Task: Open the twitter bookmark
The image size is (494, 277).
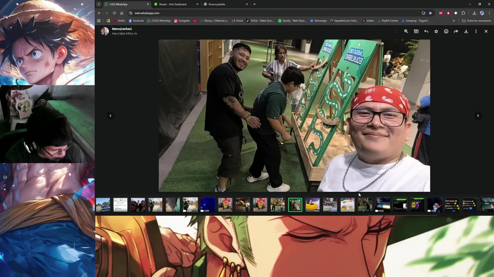Action: point(368,21)
